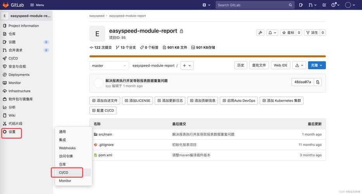
Task: Click the 派生 fork button
Action: [x=312, y=33]
